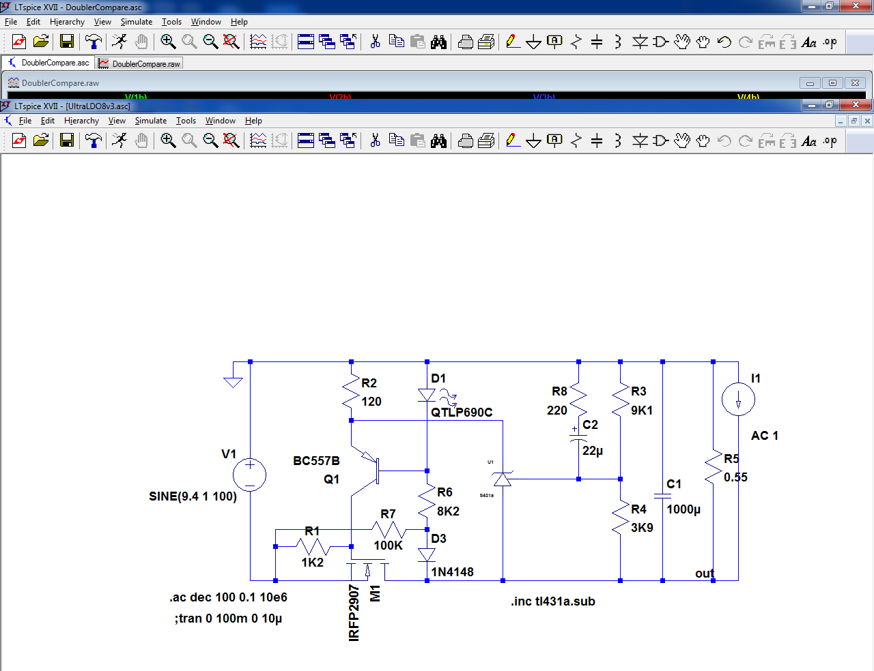Click the BC557B transistor label
Image resolution: width=874 pixels, height=671 pixels.
pos(316,461)
